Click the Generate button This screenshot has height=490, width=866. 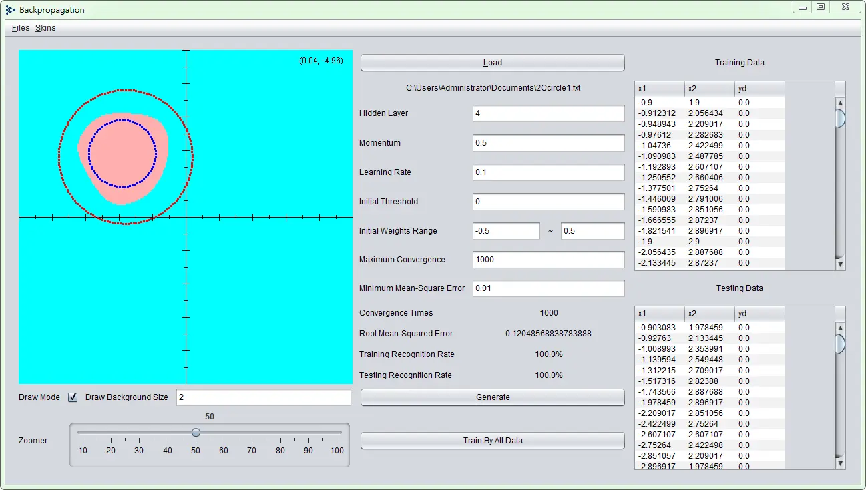pos(493,397)
